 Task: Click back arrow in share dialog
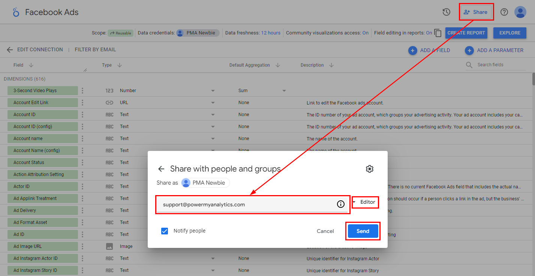pyautogui.click(x=161, y=169)
